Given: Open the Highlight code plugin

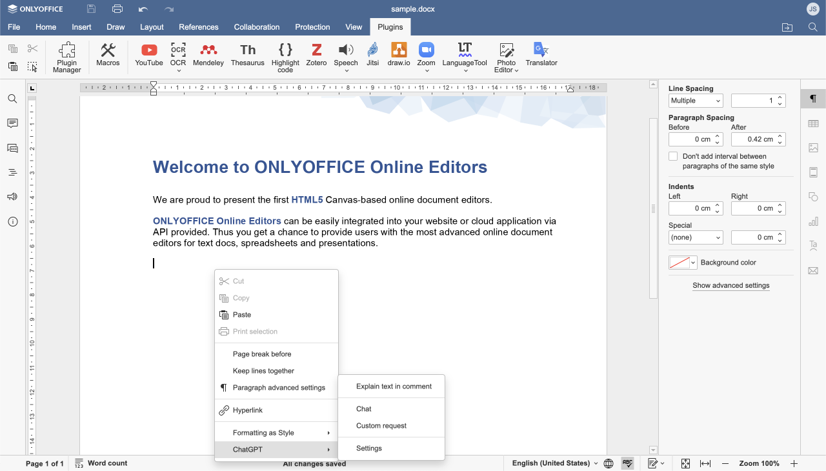Looking at the screenshot, I should pos(285,57).
